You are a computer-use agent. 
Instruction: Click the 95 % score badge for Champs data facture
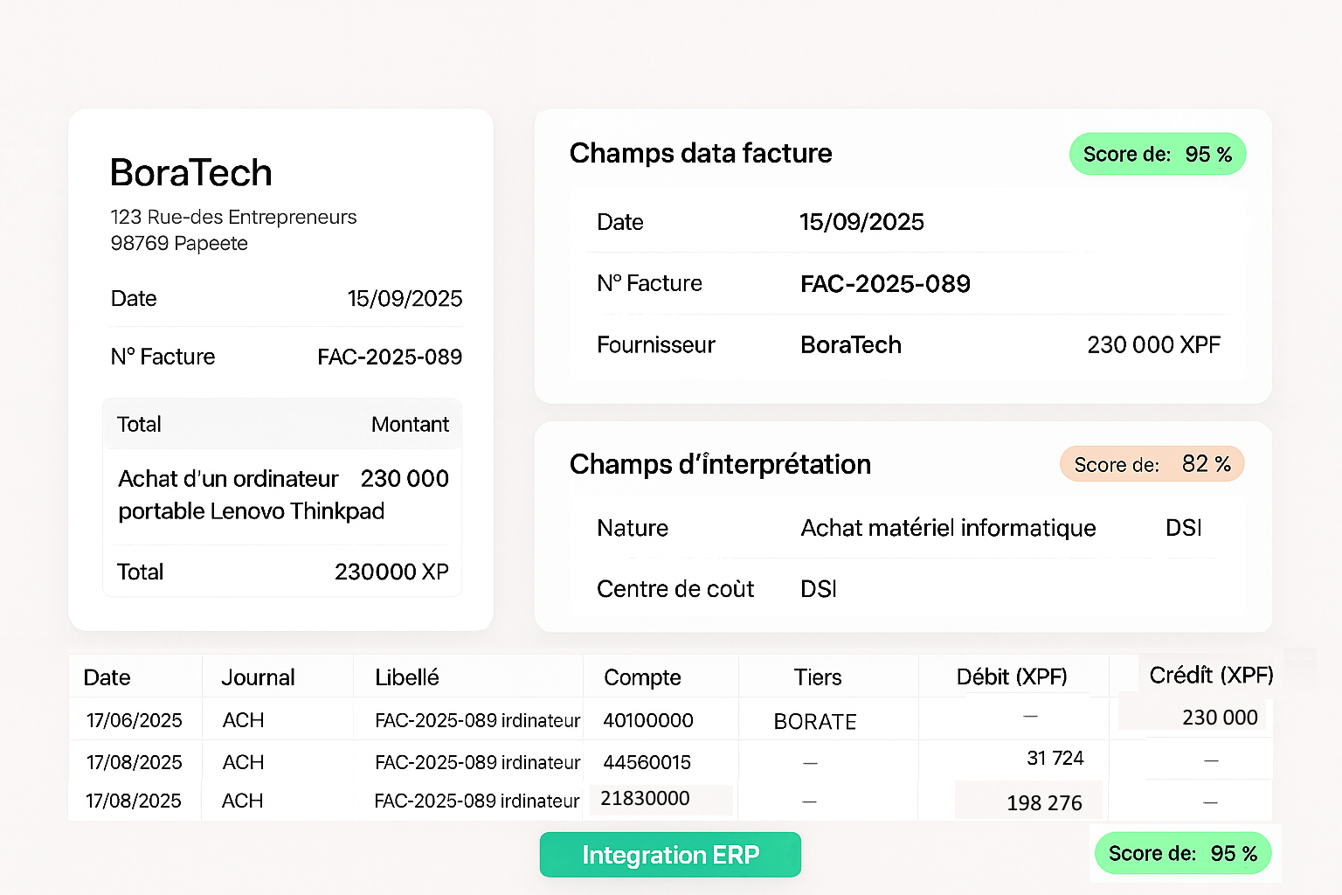pos(1158,154)
